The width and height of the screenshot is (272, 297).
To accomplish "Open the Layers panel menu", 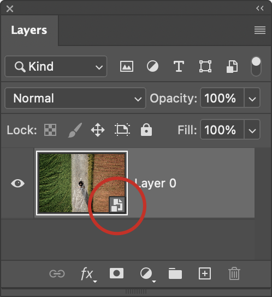I will pos(260,30).
